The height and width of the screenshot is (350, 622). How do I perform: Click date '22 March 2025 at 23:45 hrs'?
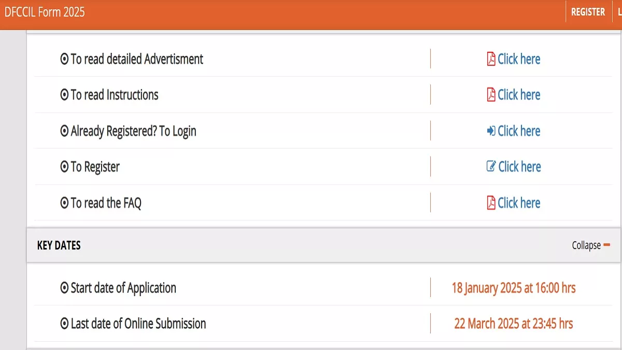tap(514, 324)
